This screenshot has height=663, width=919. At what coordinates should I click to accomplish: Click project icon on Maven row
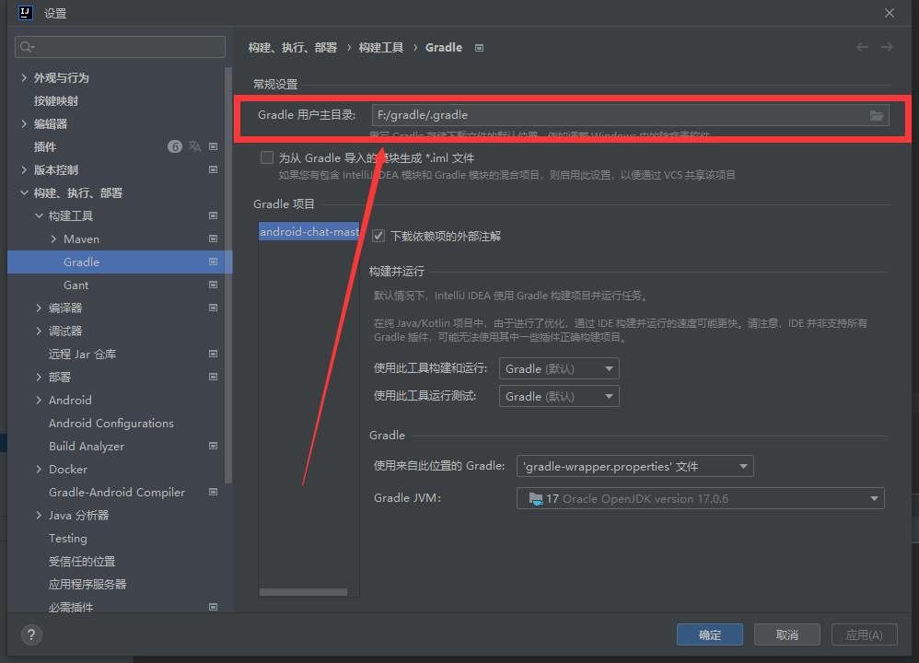click(214, 238)
